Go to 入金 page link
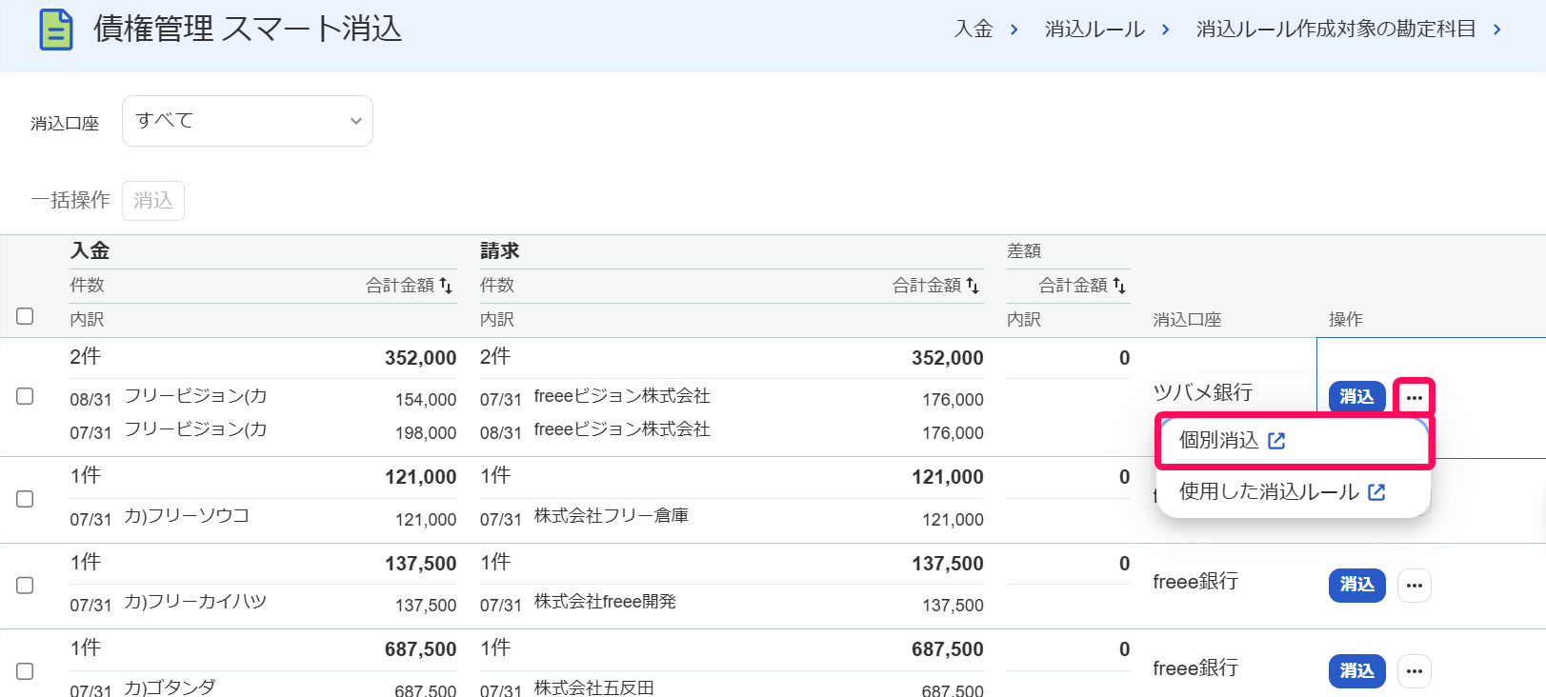Screen dimensions: 1546x697 coord(974,30)
